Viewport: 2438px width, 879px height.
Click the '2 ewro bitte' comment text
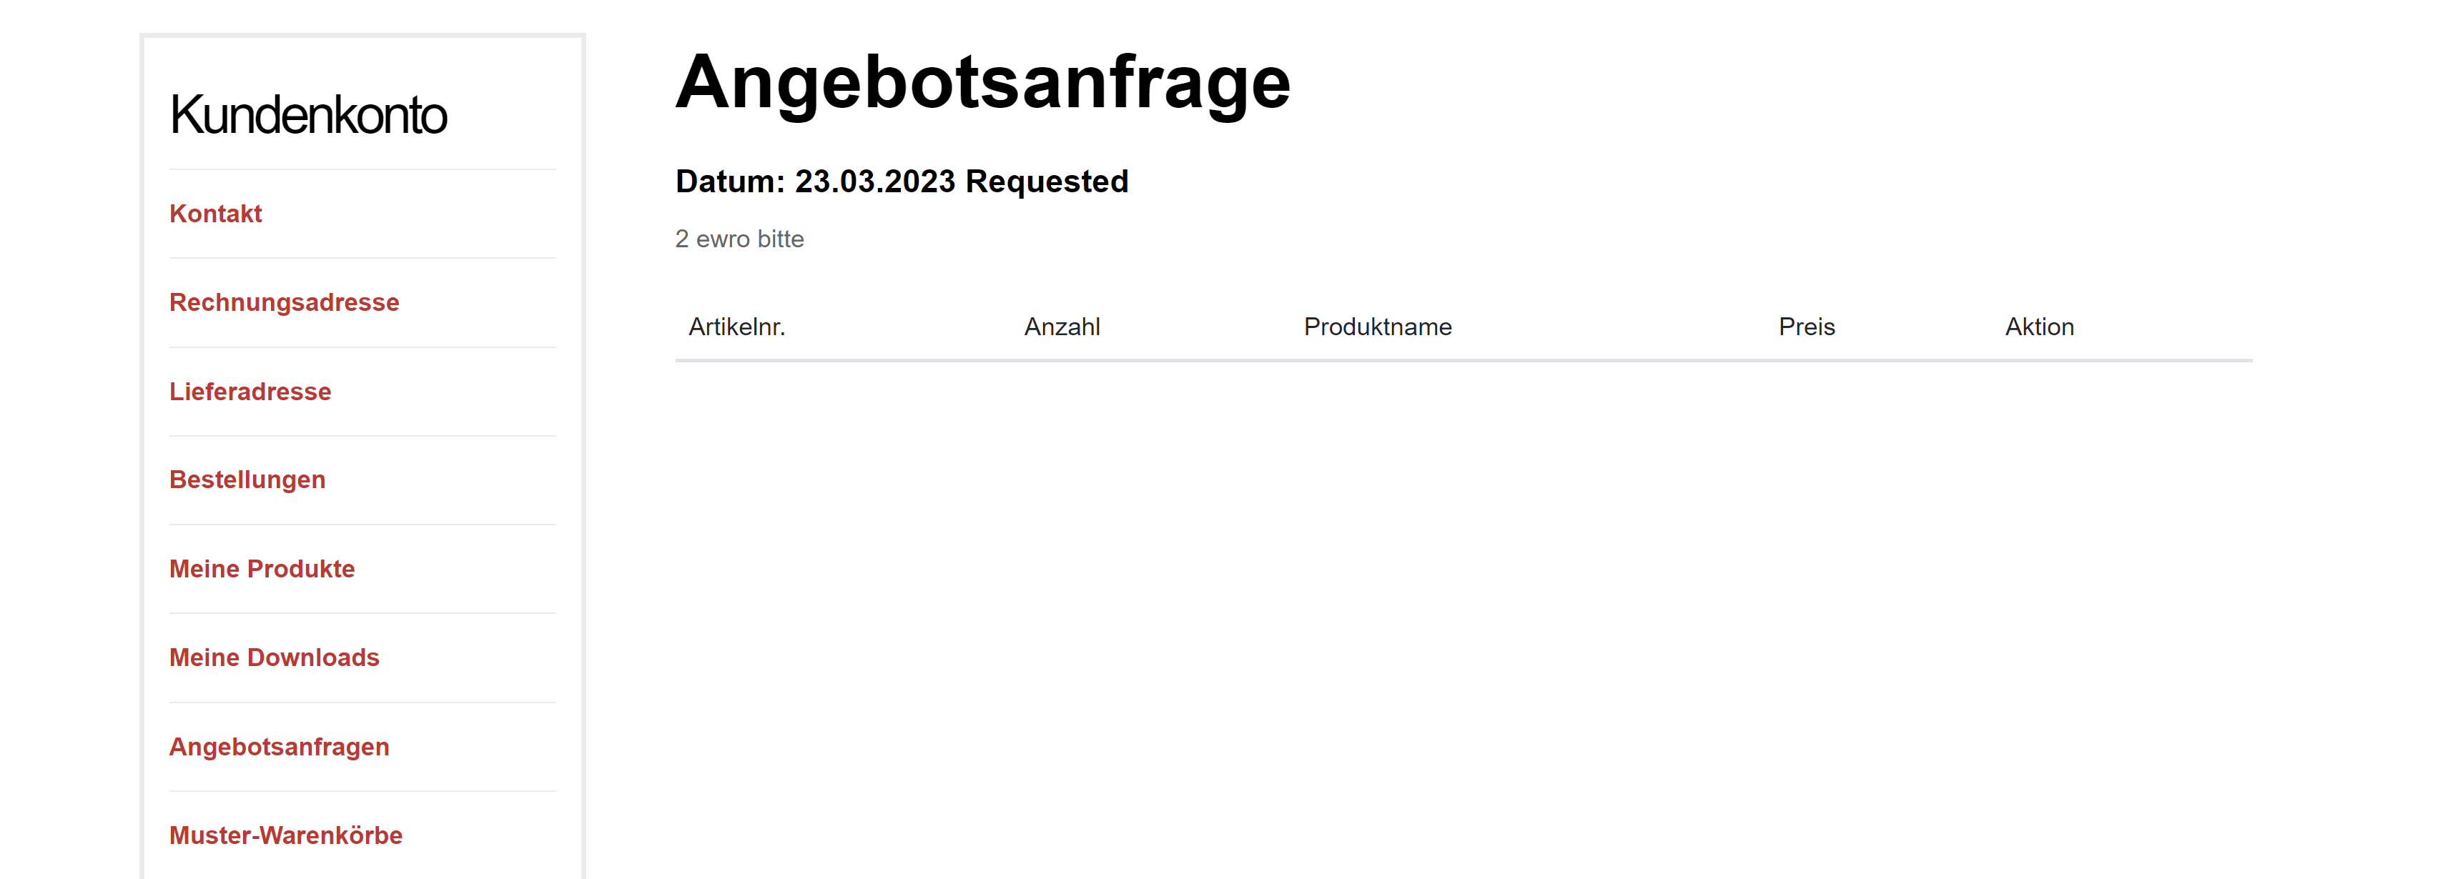(x=739, y=239)
